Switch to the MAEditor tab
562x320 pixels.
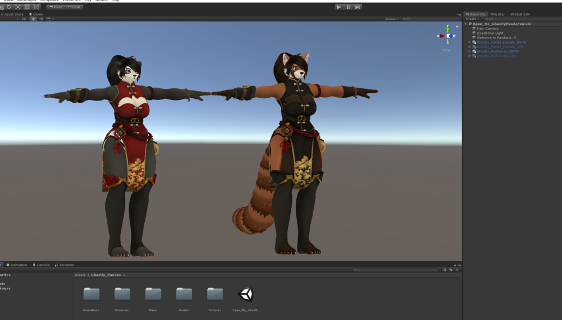[x=498, y=15]
